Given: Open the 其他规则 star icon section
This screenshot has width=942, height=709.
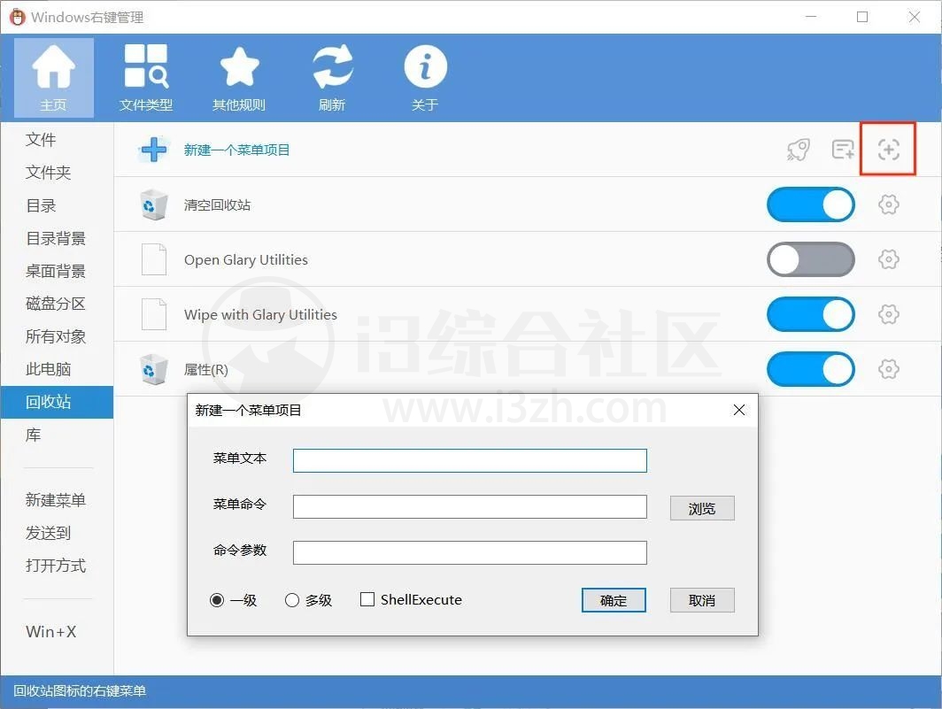Looking at the screenshot, I should click(x=239, y=78).
